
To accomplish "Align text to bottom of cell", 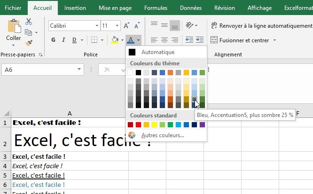I will [175, 25].
